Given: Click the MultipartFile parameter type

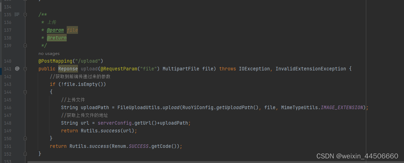Looking at the screenshot, I should (181, 69).
